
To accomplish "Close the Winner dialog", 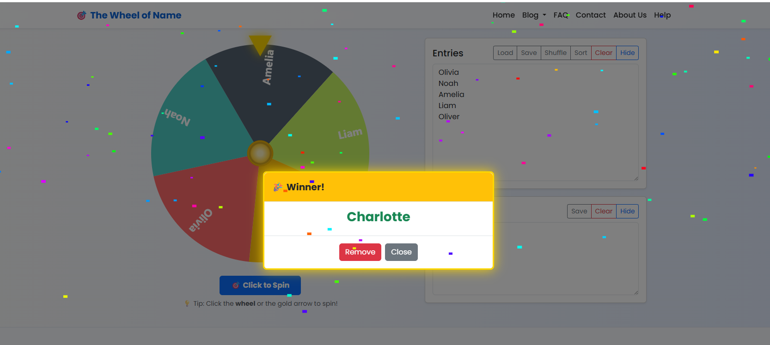I will (401, 252).
